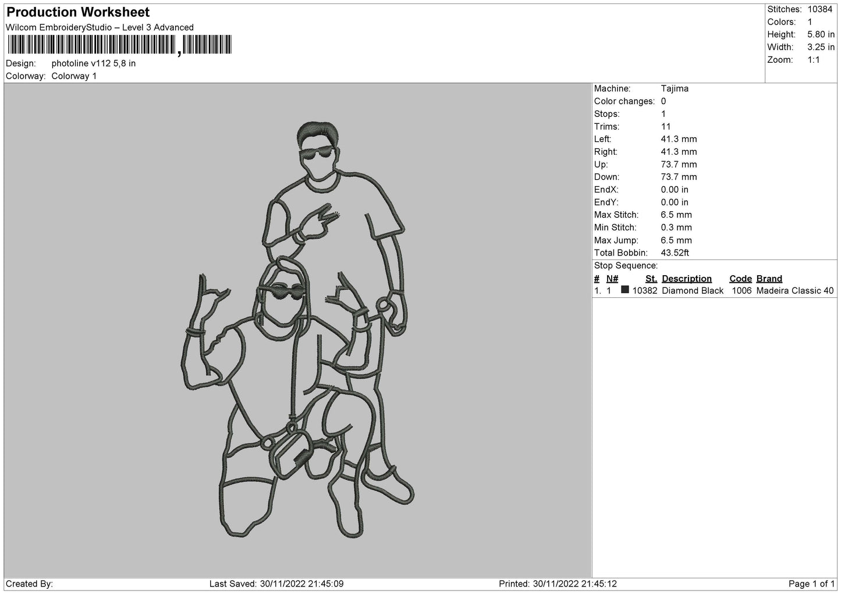Click the Total Bobbin value '43.52ft'
This screenshot has width=841, height=594.
tap(675, 254)
